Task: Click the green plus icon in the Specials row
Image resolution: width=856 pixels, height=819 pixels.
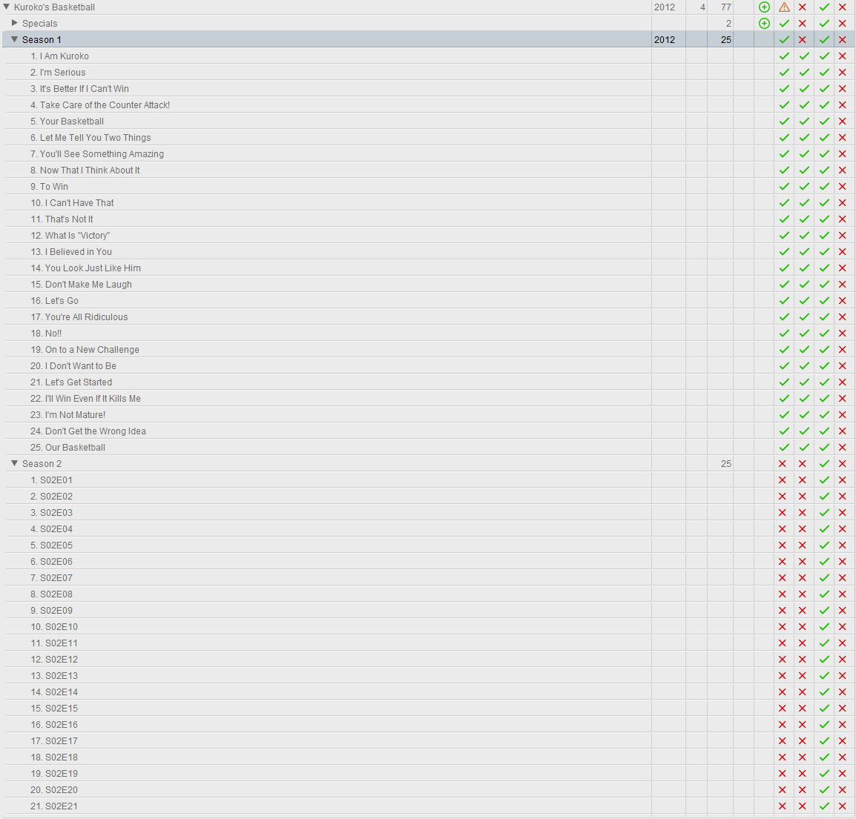Action: coord(764,24)
